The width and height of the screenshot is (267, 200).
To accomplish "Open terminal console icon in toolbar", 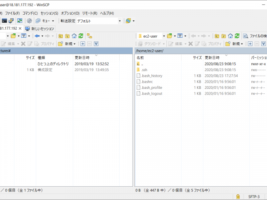I will pyautogui.click(x=4, y=21).
